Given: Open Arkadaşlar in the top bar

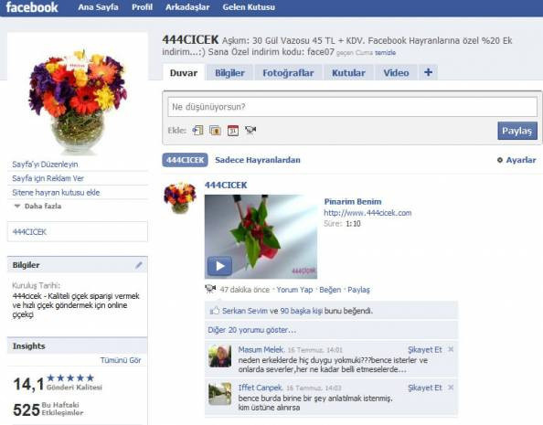Looking at the screenshot, I should pyautogui.click(x=187, y=7).
